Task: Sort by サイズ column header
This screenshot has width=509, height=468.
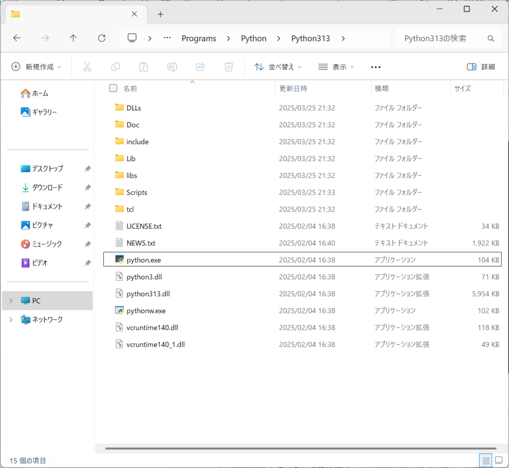Action: (x=463, y=88)
